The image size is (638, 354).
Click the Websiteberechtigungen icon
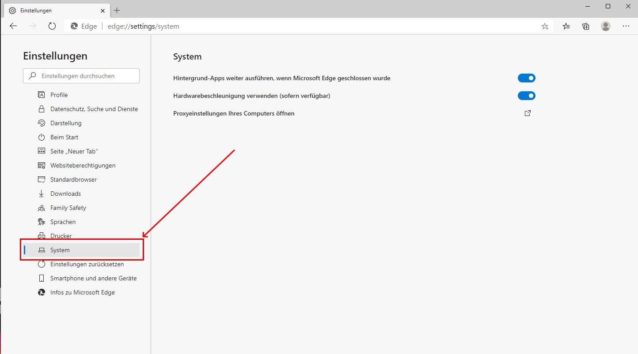coord(42,165)
